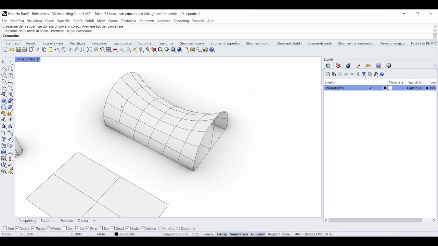Click the light bulb icon in toolbar
Viewport: 438px width, 246px height.
(x=141, y=50)
